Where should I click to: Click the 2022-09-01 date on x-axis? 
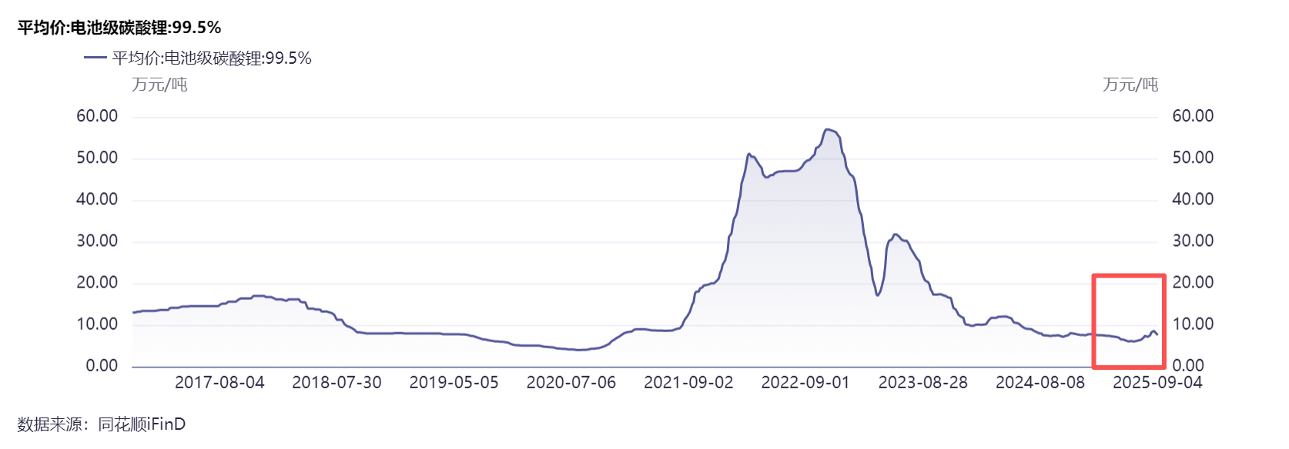tap(805, 383)
